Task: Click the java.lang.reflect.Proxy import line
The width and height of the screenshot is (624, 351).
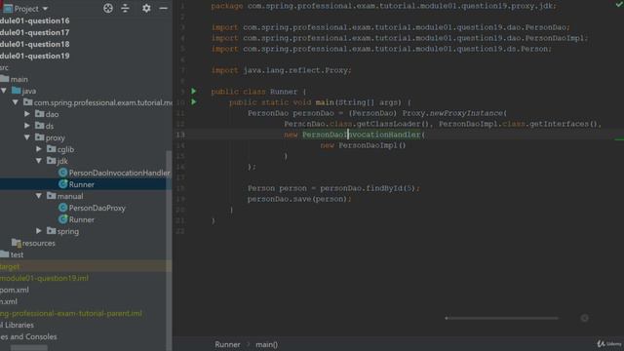Action: tap(281, 70)
